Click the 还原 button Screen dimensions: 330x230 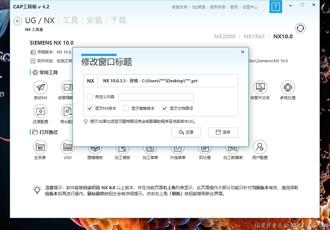(186, 133)
